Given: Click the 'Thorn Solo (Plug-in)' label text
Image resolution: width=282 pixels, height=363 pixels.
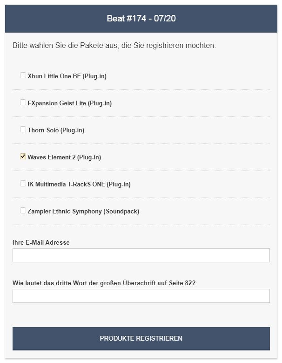Looking at the screenshot, I should point(56,130).
